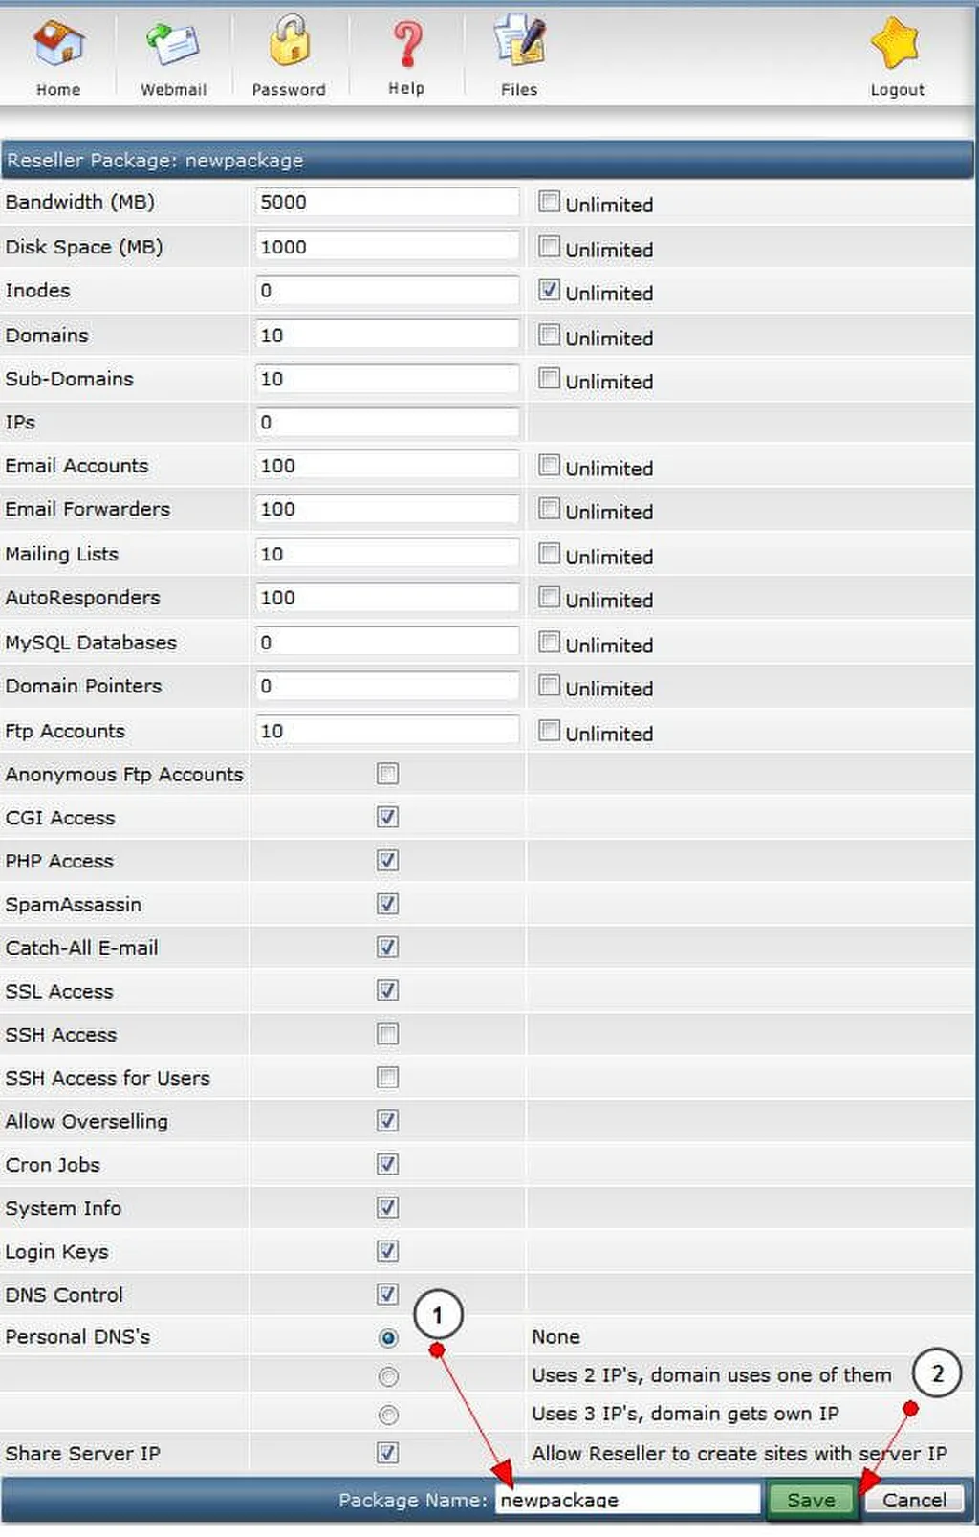The width and height of the screenshot is (979, 1537).
Task: Click the Logout star icon
Action: 896,43
